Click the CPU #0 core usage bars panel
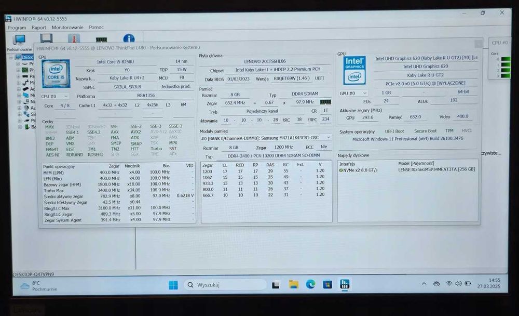This screenshot has width=519, height=316. pos(499,59)
